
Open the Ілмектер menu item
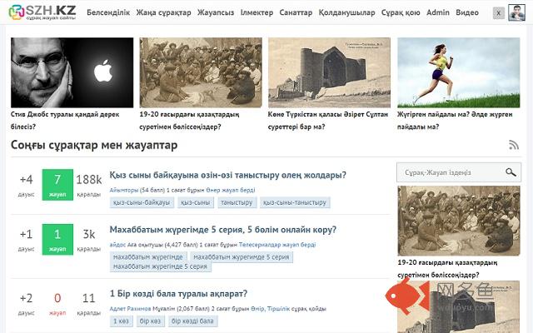pos(257,12)
